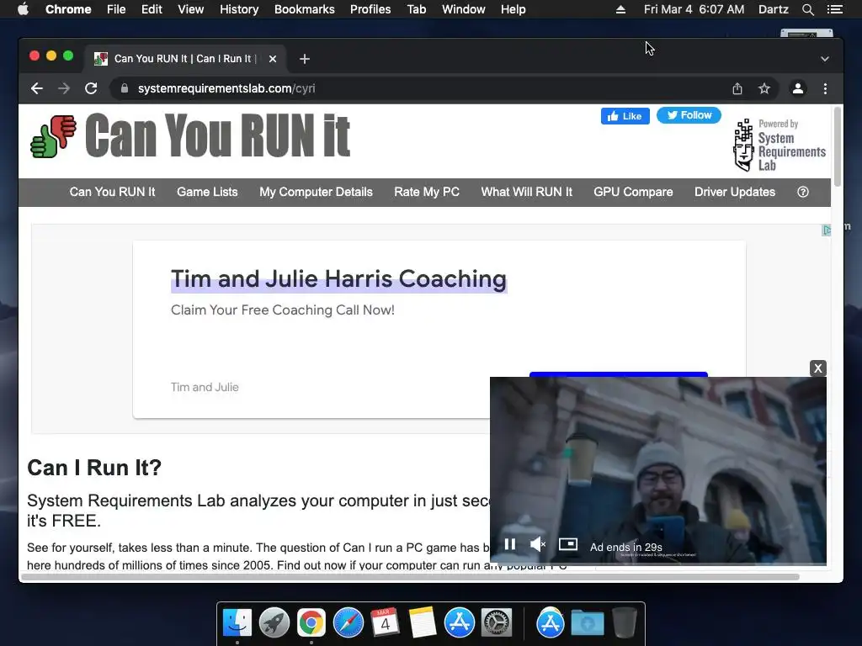Unmute the video ad

[x=538, y=544]
